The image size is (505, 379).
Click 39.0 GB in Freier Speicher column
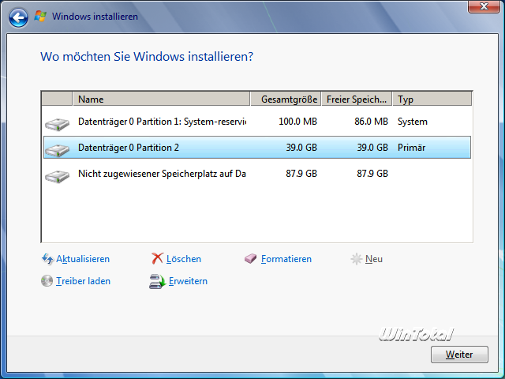click(372, 148)
